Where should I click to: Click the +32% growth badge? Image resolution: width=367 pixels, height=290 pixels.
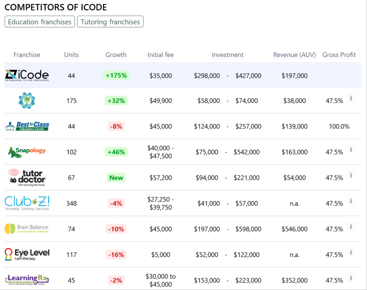click(116, 100)
